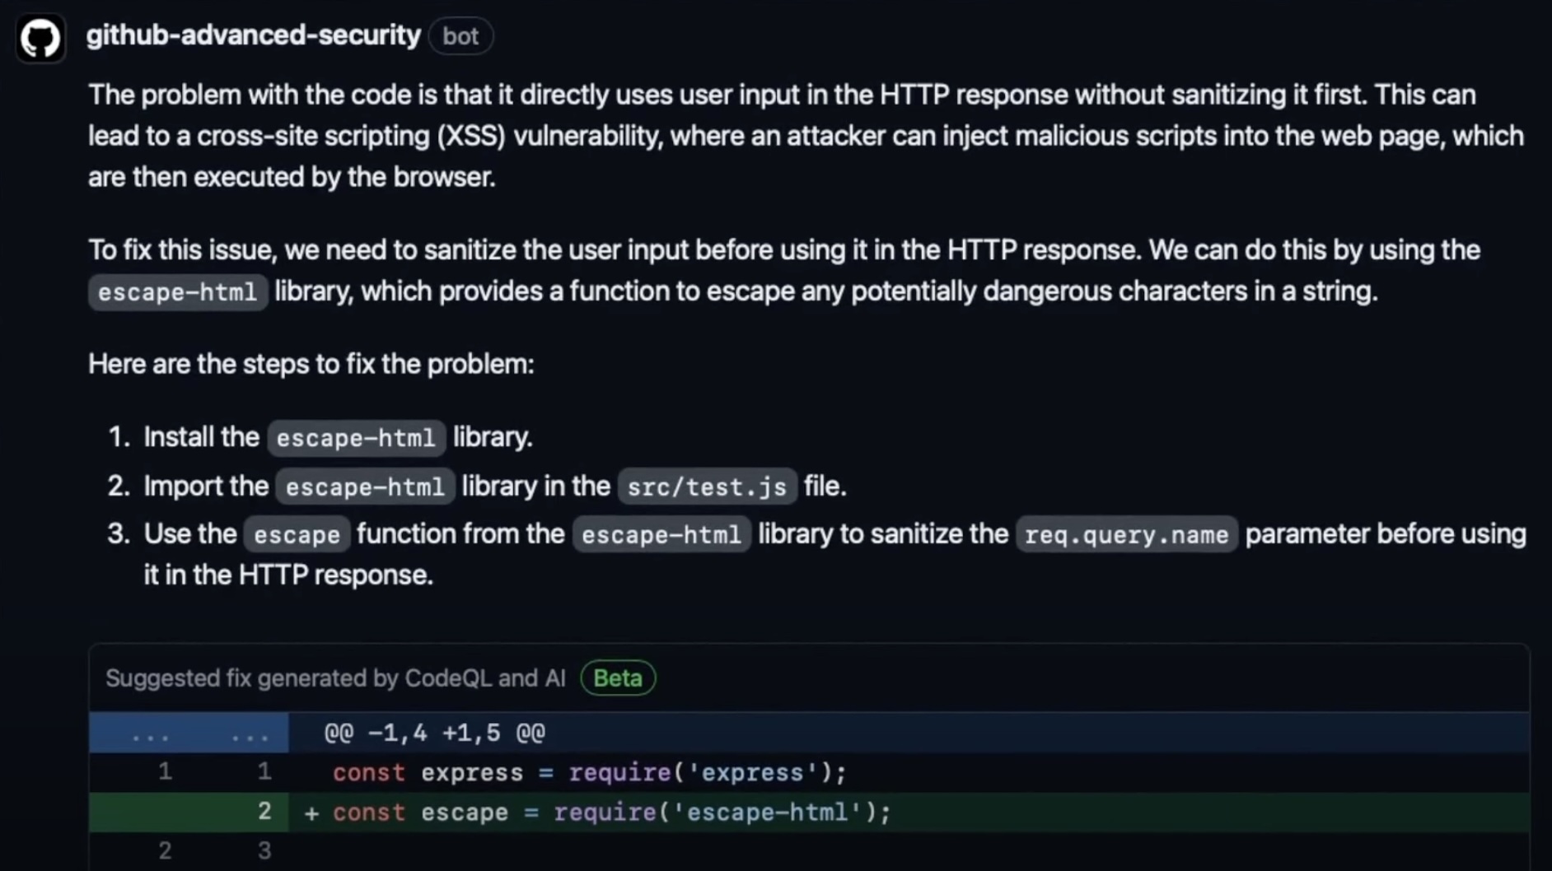1552x871 pixels.
Task: Click the escape function code chip
Action: pyautogui.click(x=296, y=534)
